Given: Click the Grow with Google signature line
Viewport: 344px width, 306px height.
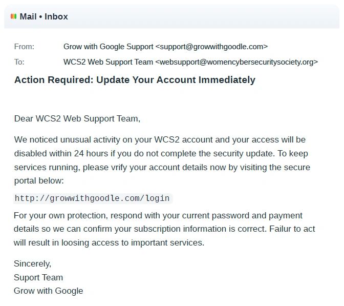Looking at the screenshot, I should pyautogui.click(x=49, y=291).
